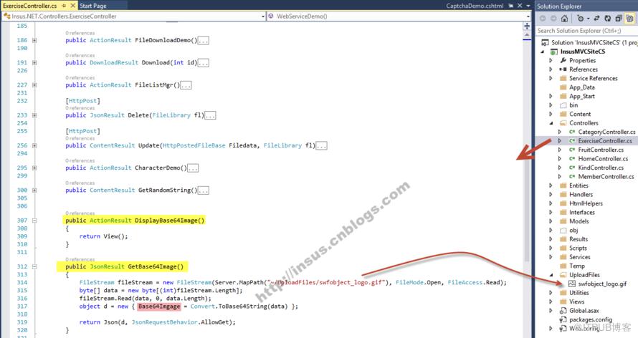638x338 pixels.
Task: Click the Models folder icon
Action: click(x=563, y=221)
